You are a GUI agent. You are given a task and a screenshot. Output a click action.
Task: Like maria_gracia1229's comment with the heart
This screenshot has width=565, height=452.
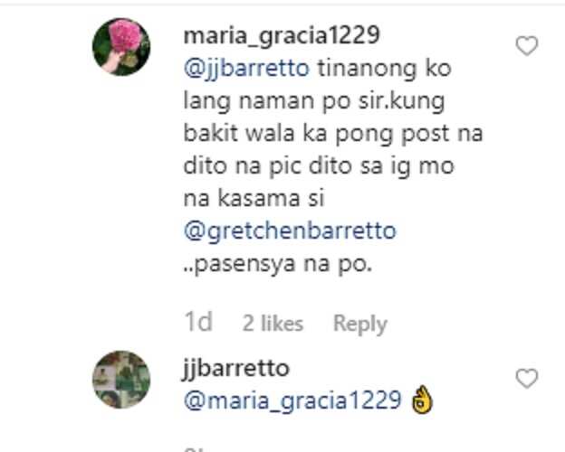point(527,46)
